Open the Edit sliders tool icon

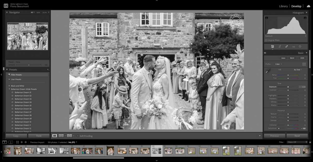pos(273,47)
